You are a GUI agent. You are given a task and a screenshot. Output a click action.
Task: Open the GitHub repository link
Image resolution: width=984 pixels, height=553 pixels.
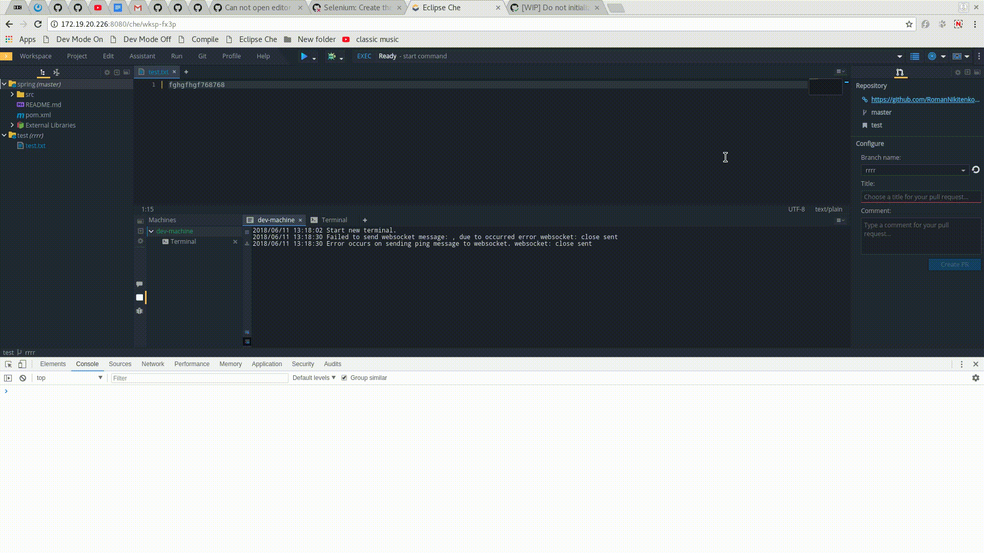tap(925, 99)
